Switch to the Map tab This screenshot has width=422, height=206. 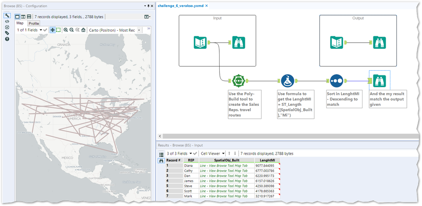click(20, 23)
